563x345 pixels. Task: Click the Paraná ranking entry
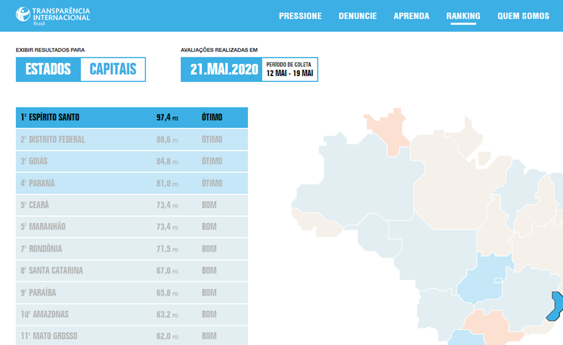click(131, 183)
